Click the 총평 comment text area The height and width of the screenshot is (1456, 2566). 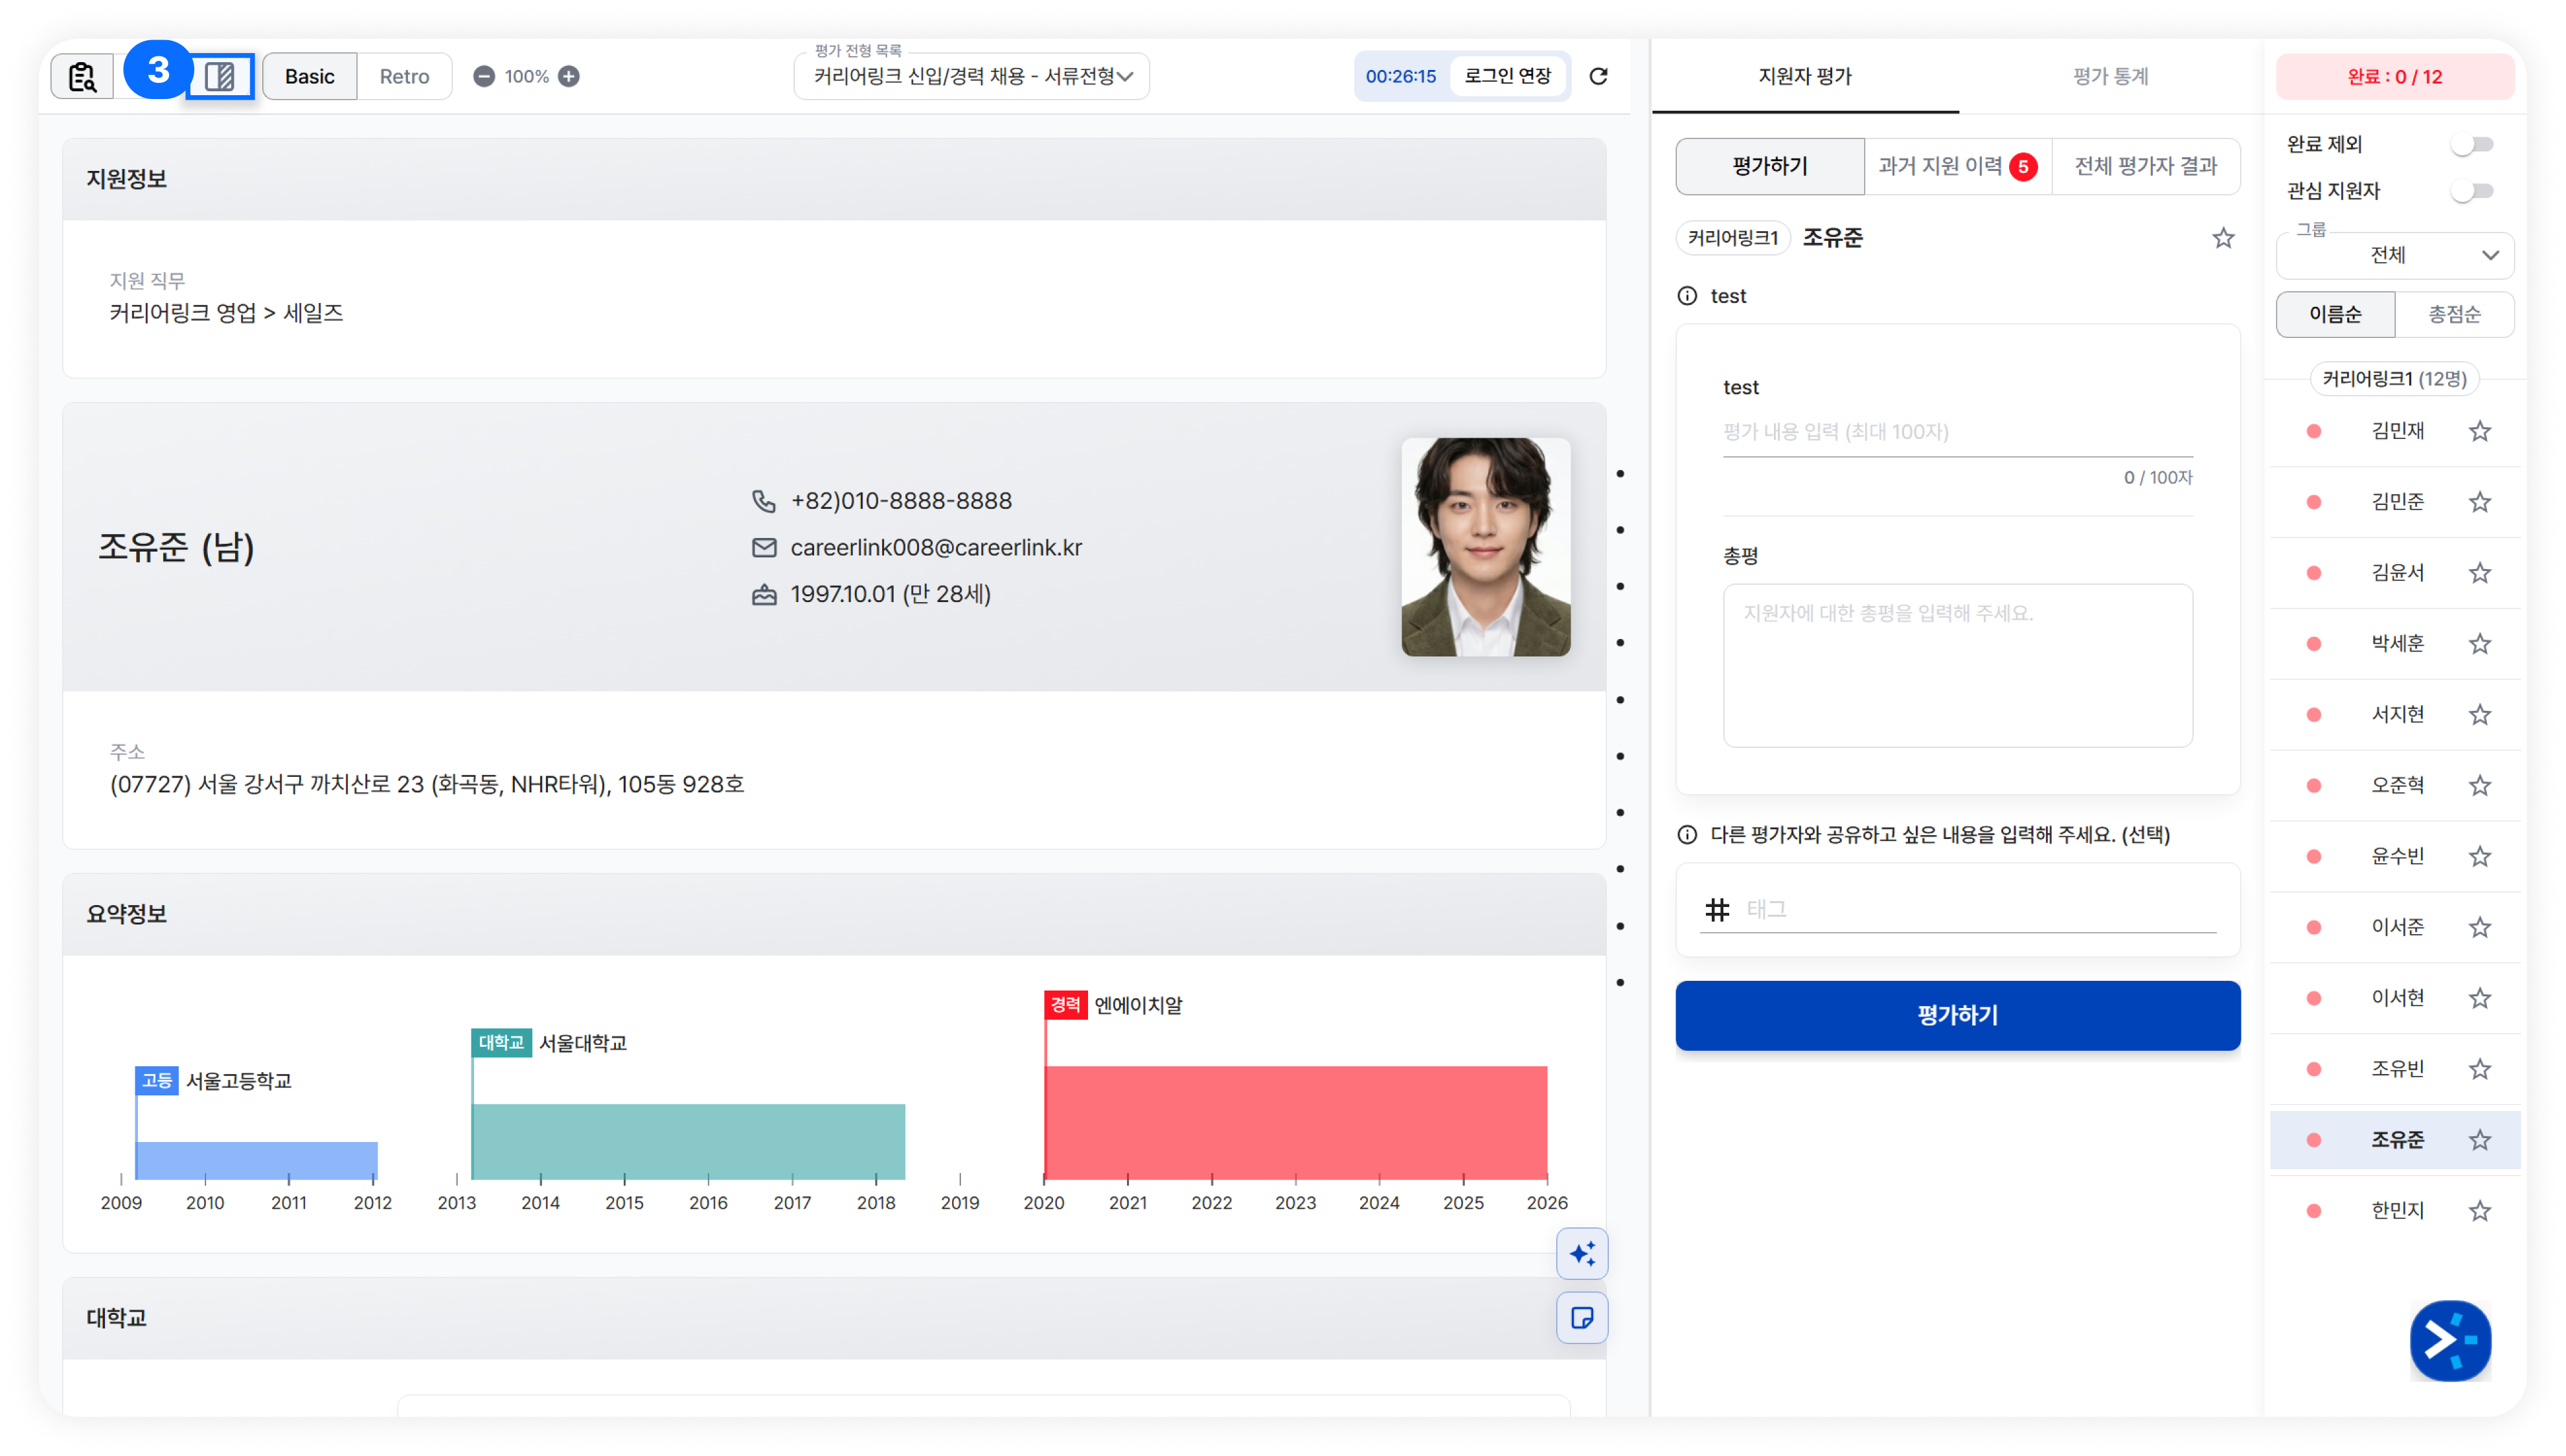(x=1957, y=665)
